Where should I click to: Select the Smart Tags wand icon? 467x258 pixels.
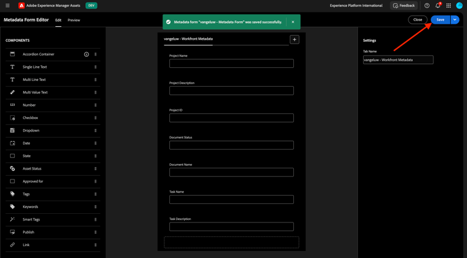[12, 219]
